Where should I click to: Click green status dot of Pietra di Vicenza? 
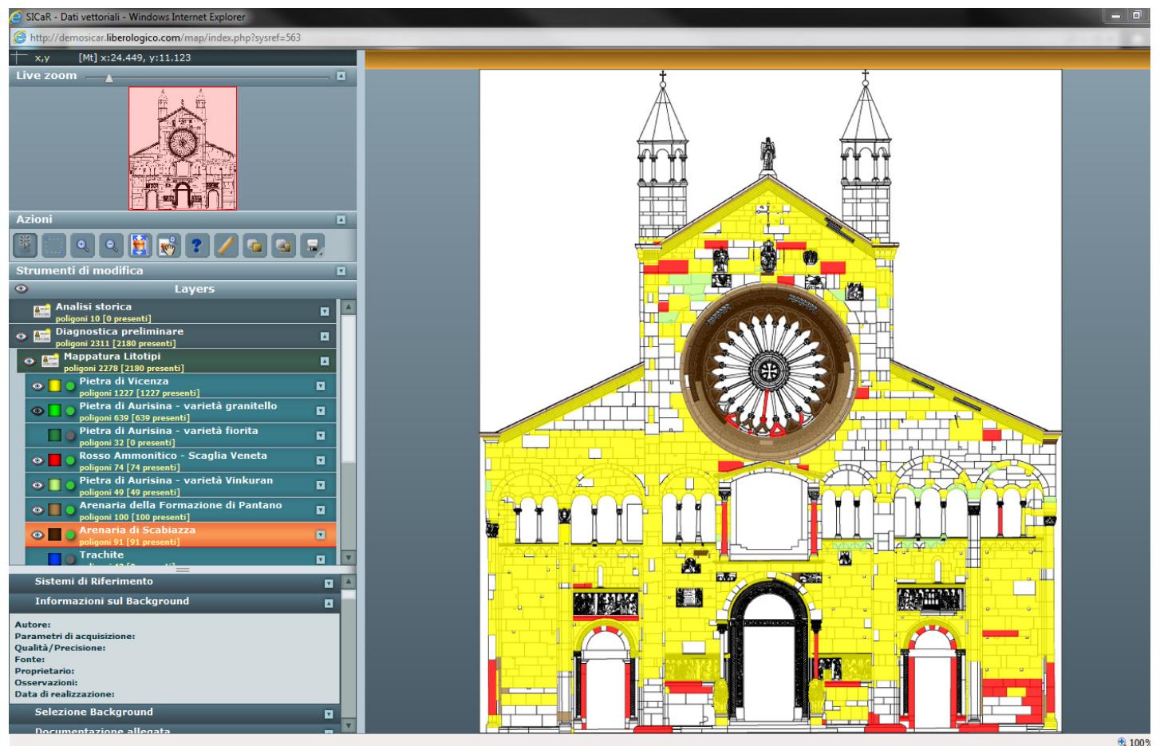(70, 386)
